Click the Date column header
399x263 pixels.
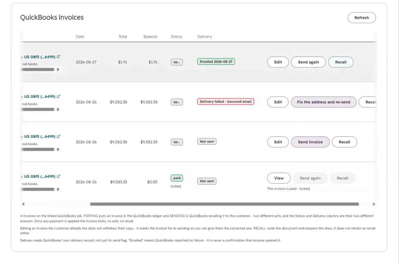(x=80, y=37)
